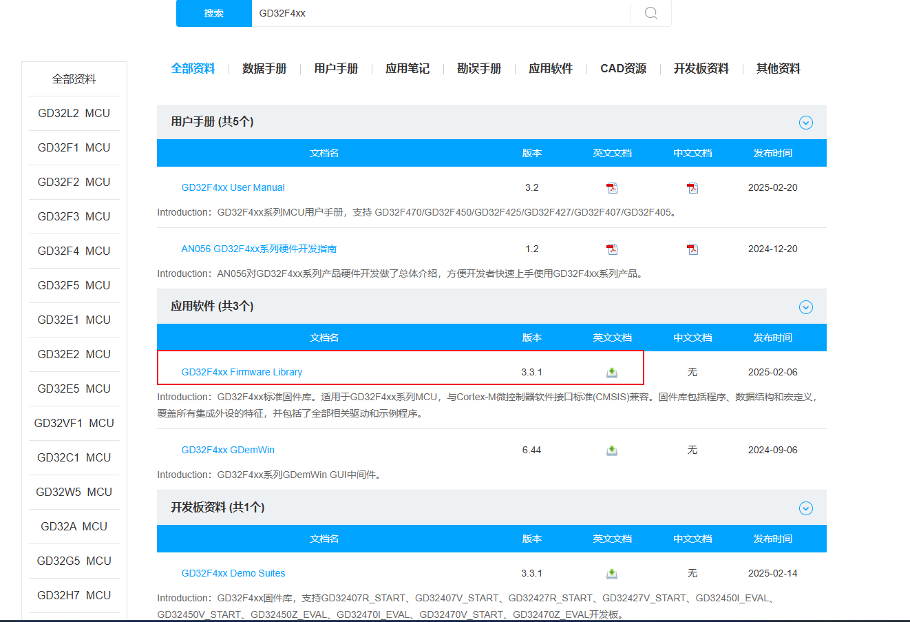Click the 2025-02-14 release date

coord(773,573)
